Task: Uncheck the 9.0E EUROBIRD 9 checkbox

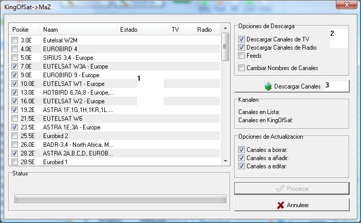Action: tap(14, 75)
